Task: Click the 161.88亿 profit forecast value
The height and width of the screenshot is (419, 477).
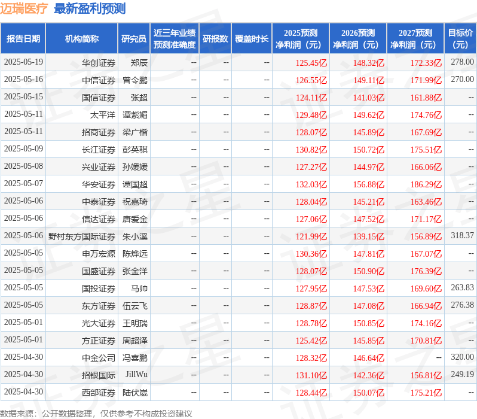Action: point(426,98)
